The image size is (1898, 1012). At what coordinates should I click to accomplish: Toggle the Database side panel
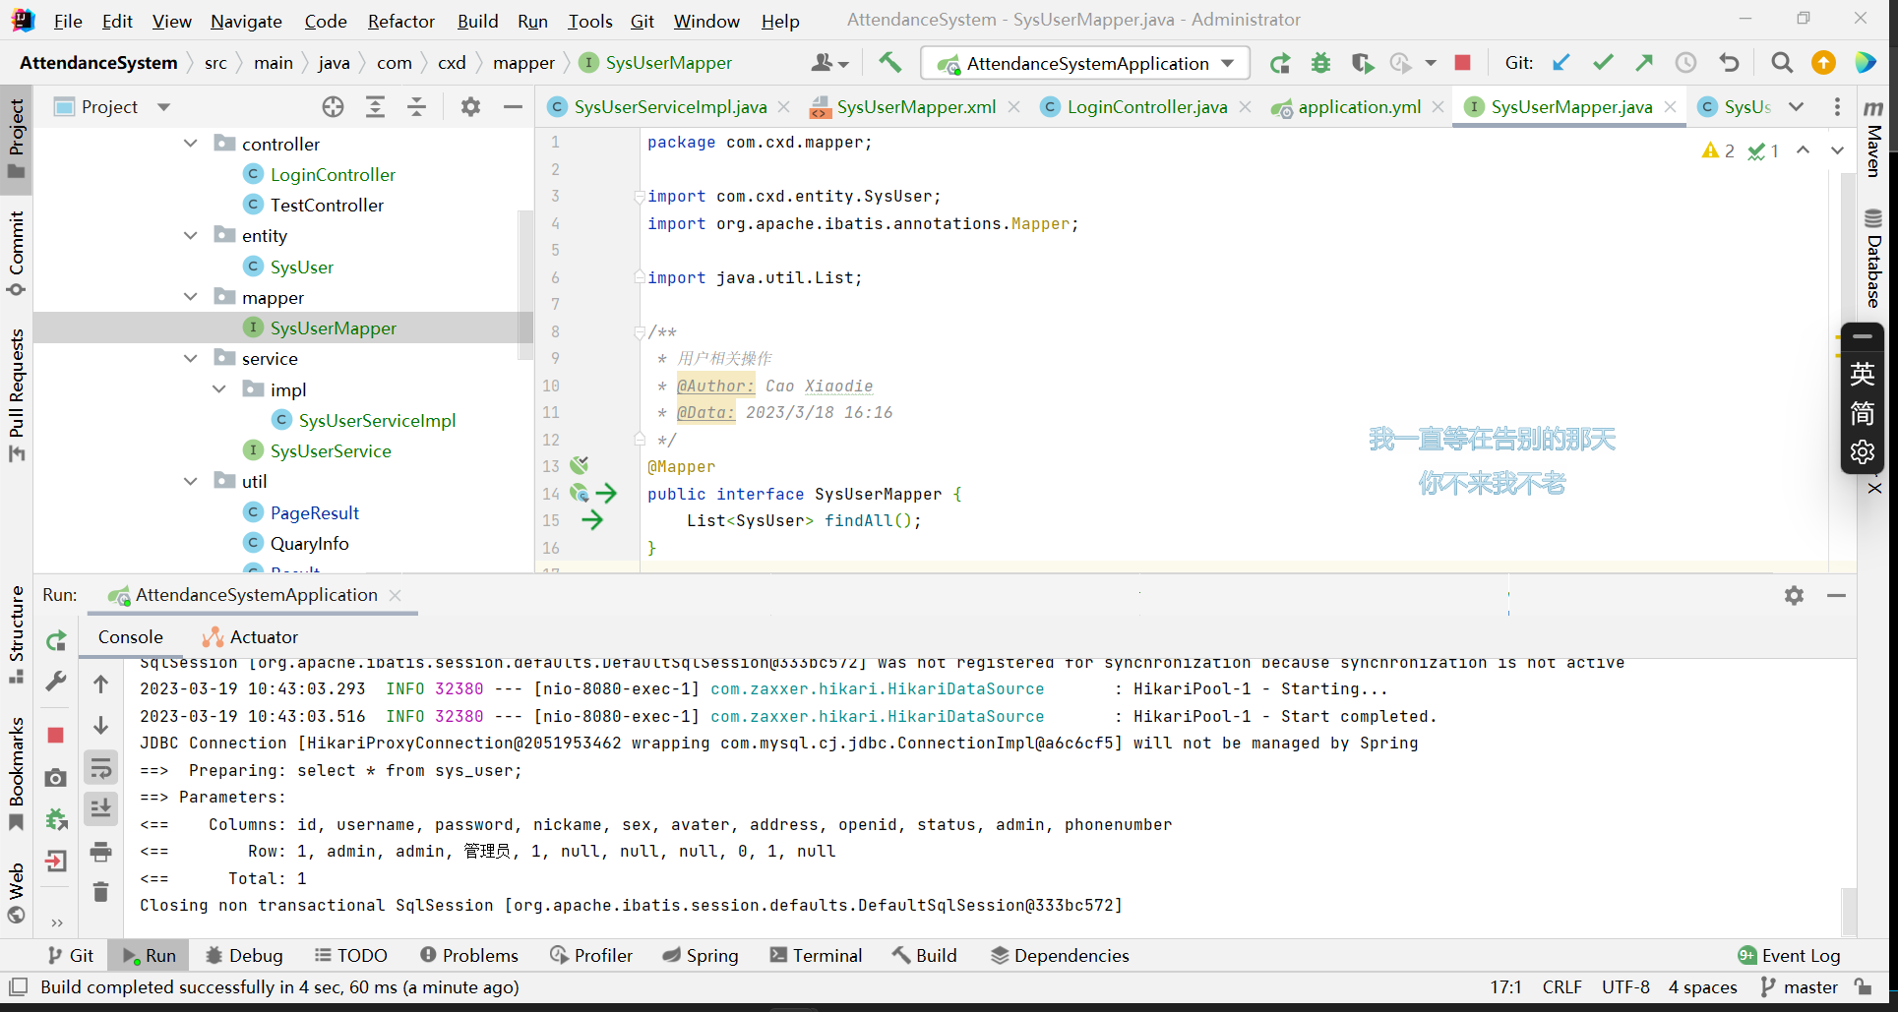pos(1873,259)
